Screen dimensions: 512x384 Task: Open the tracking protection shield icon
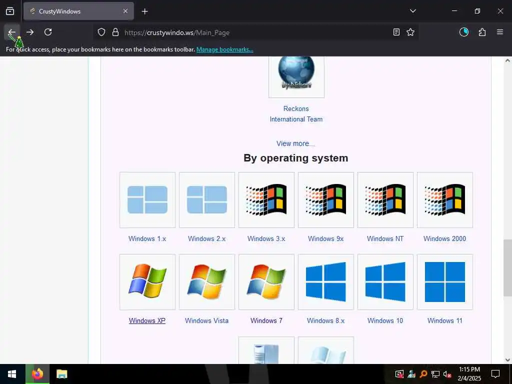[x=101, y=32]
